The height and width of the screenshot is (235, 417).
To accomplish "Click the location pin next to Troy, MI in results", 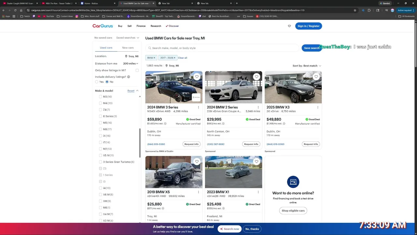I will (x=166, y=66).
